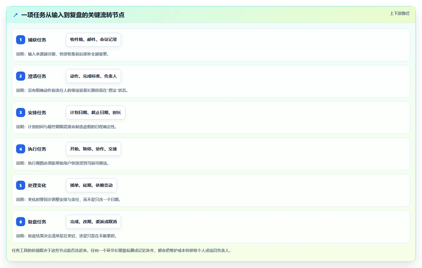Select the 捕获任务 step title

click(37, 40)
